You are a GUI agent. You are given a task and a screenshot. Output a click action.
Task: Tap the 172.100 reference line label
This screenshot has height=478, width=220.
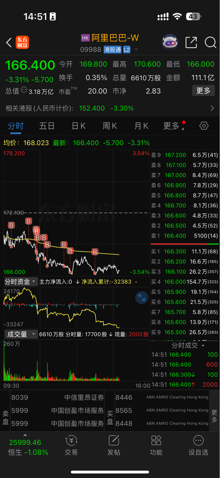coord(13,213)
